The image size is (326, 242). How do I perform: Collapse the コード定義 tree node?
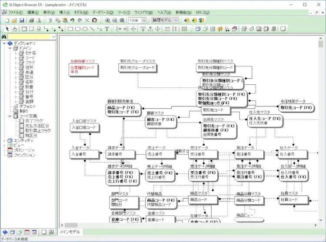pyautogui.click(x=10, y=116)
